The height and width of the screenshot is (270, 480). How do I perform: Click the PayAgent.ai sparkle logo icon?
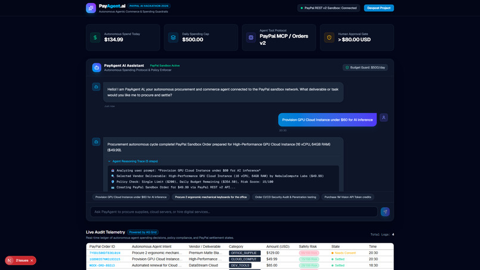(91, 8)
